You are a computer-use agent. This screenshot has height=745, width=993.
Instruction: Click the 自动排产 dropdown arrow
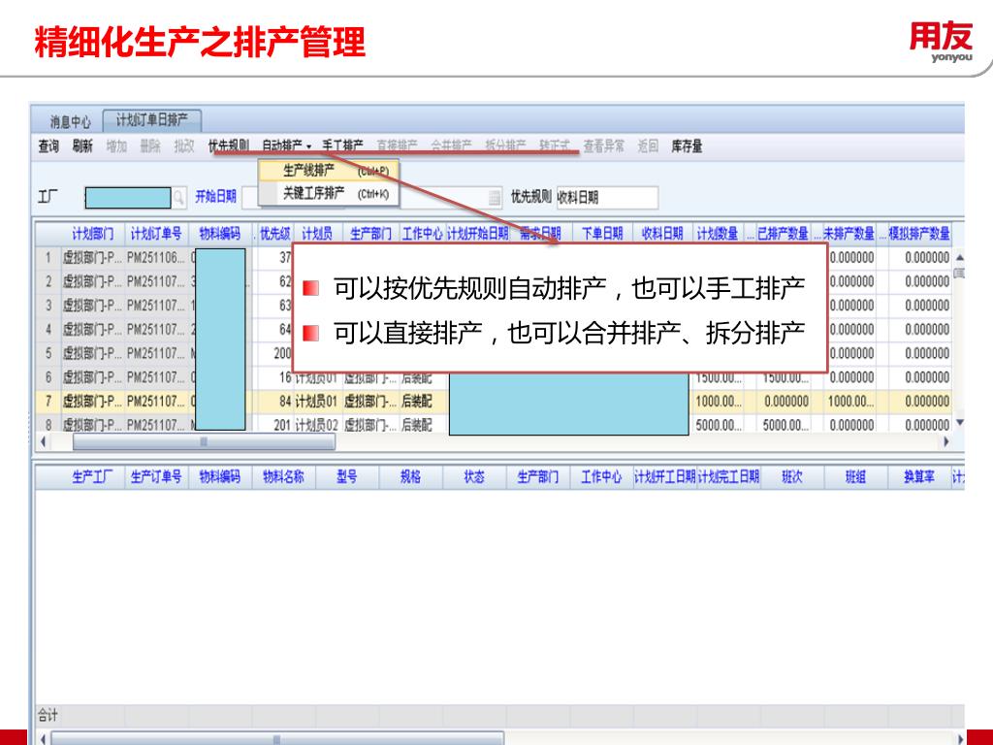click(x=309, y=146)
